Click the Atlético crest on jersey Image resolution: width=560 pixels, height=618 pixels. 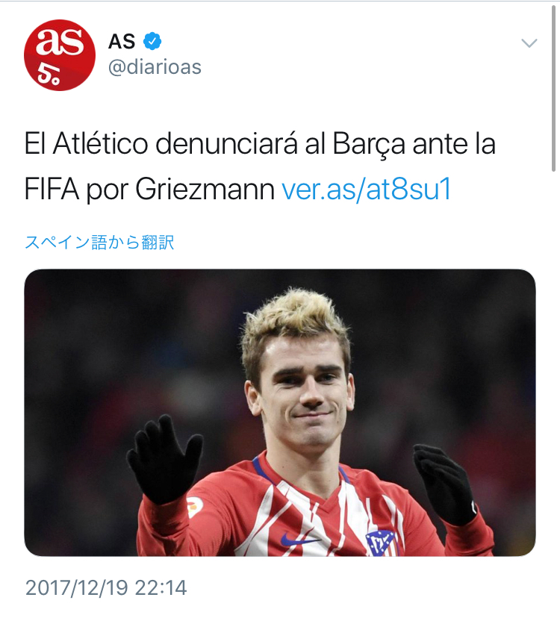pos(380,543)
